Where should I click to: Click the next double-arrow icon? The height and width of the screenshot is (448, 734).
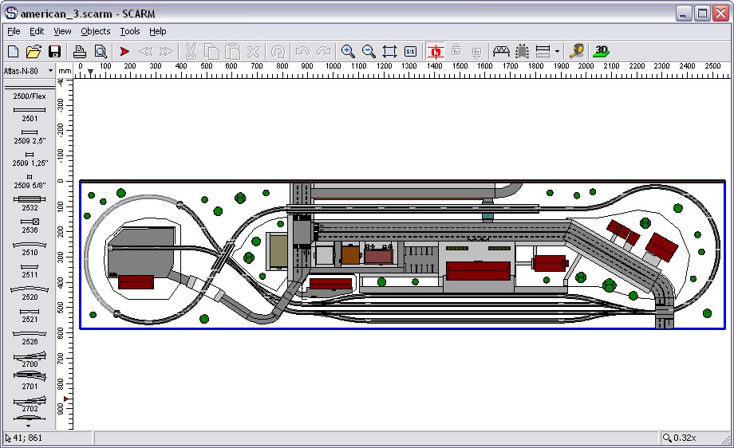click(166, 51)
